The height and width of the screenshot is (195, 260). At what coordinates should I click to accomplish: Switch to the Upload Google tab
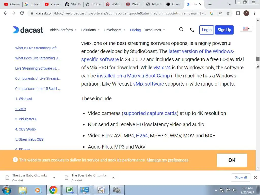click(32, 4)
